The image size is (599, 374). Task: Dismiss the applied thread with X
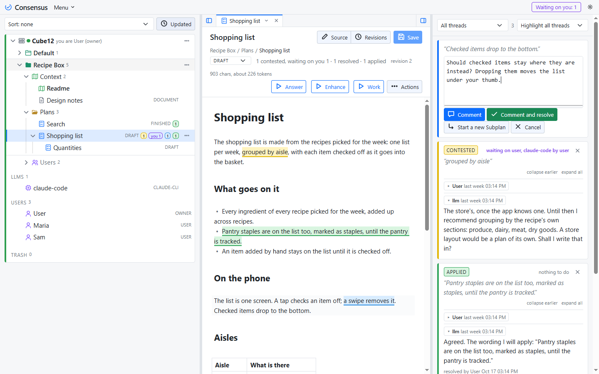click(577, 272)
